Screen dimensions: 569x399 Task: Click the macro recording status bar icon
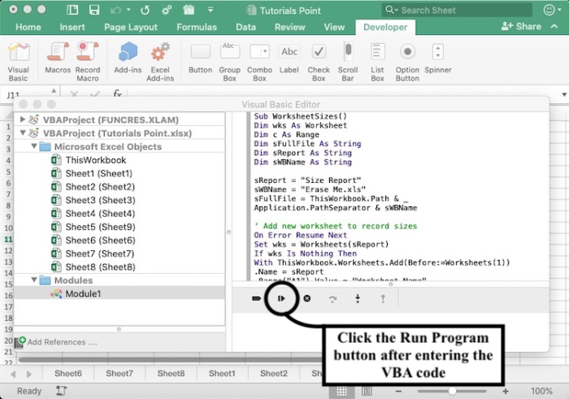coord(61,391)
